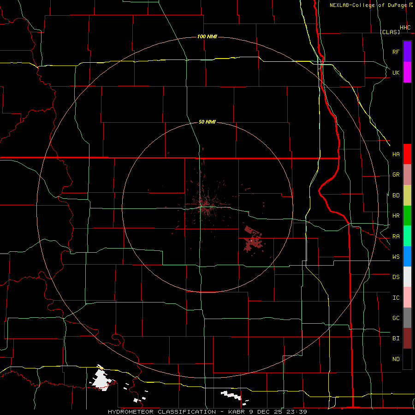The width and height of the screenshot is (415, 415).
Task: Click the HR legend label
Action: pos(396,216)
